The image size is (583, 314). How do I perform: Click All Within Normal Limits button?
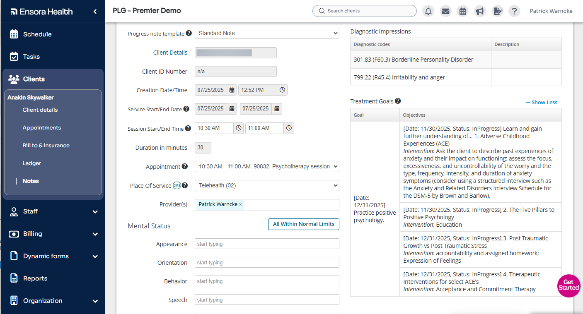click(304, 224)
